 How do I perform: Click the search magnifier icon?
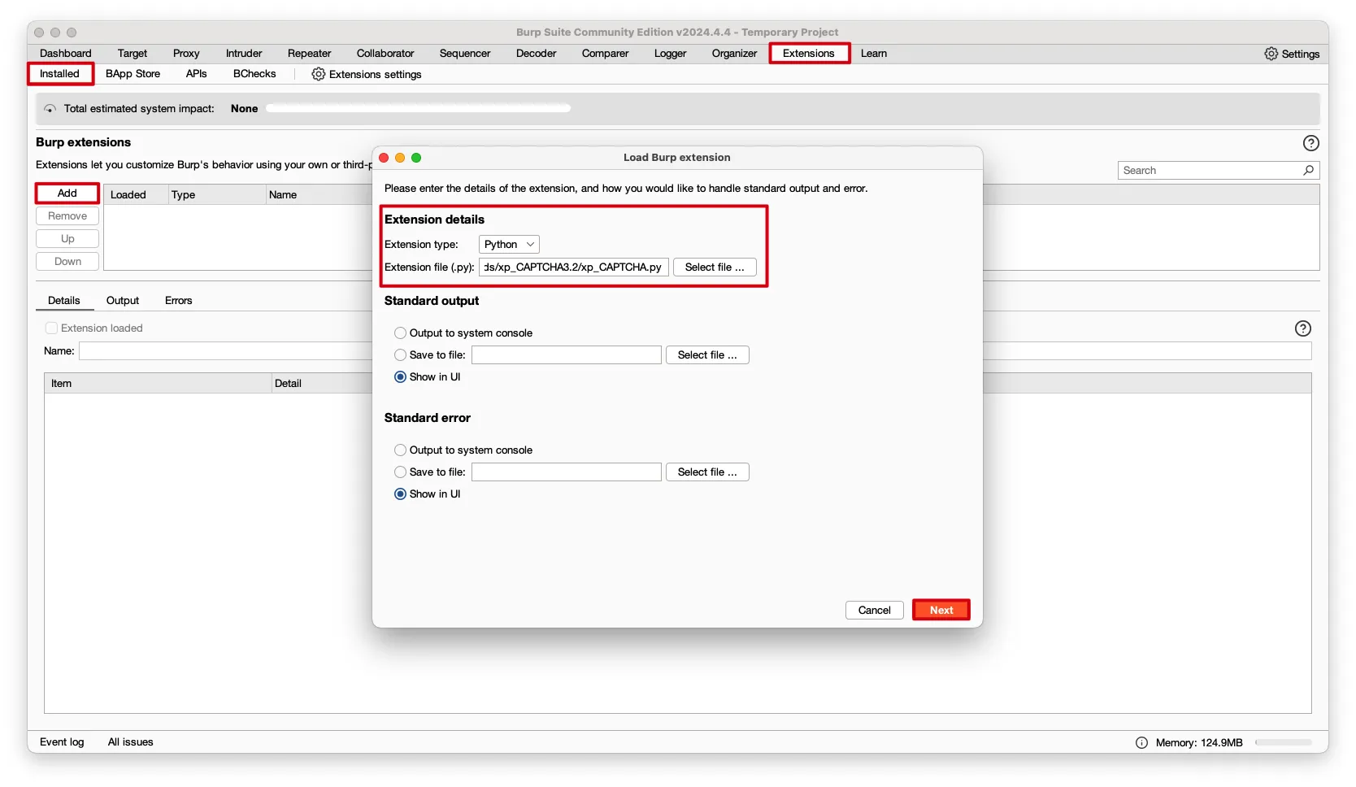point(1308,170)
